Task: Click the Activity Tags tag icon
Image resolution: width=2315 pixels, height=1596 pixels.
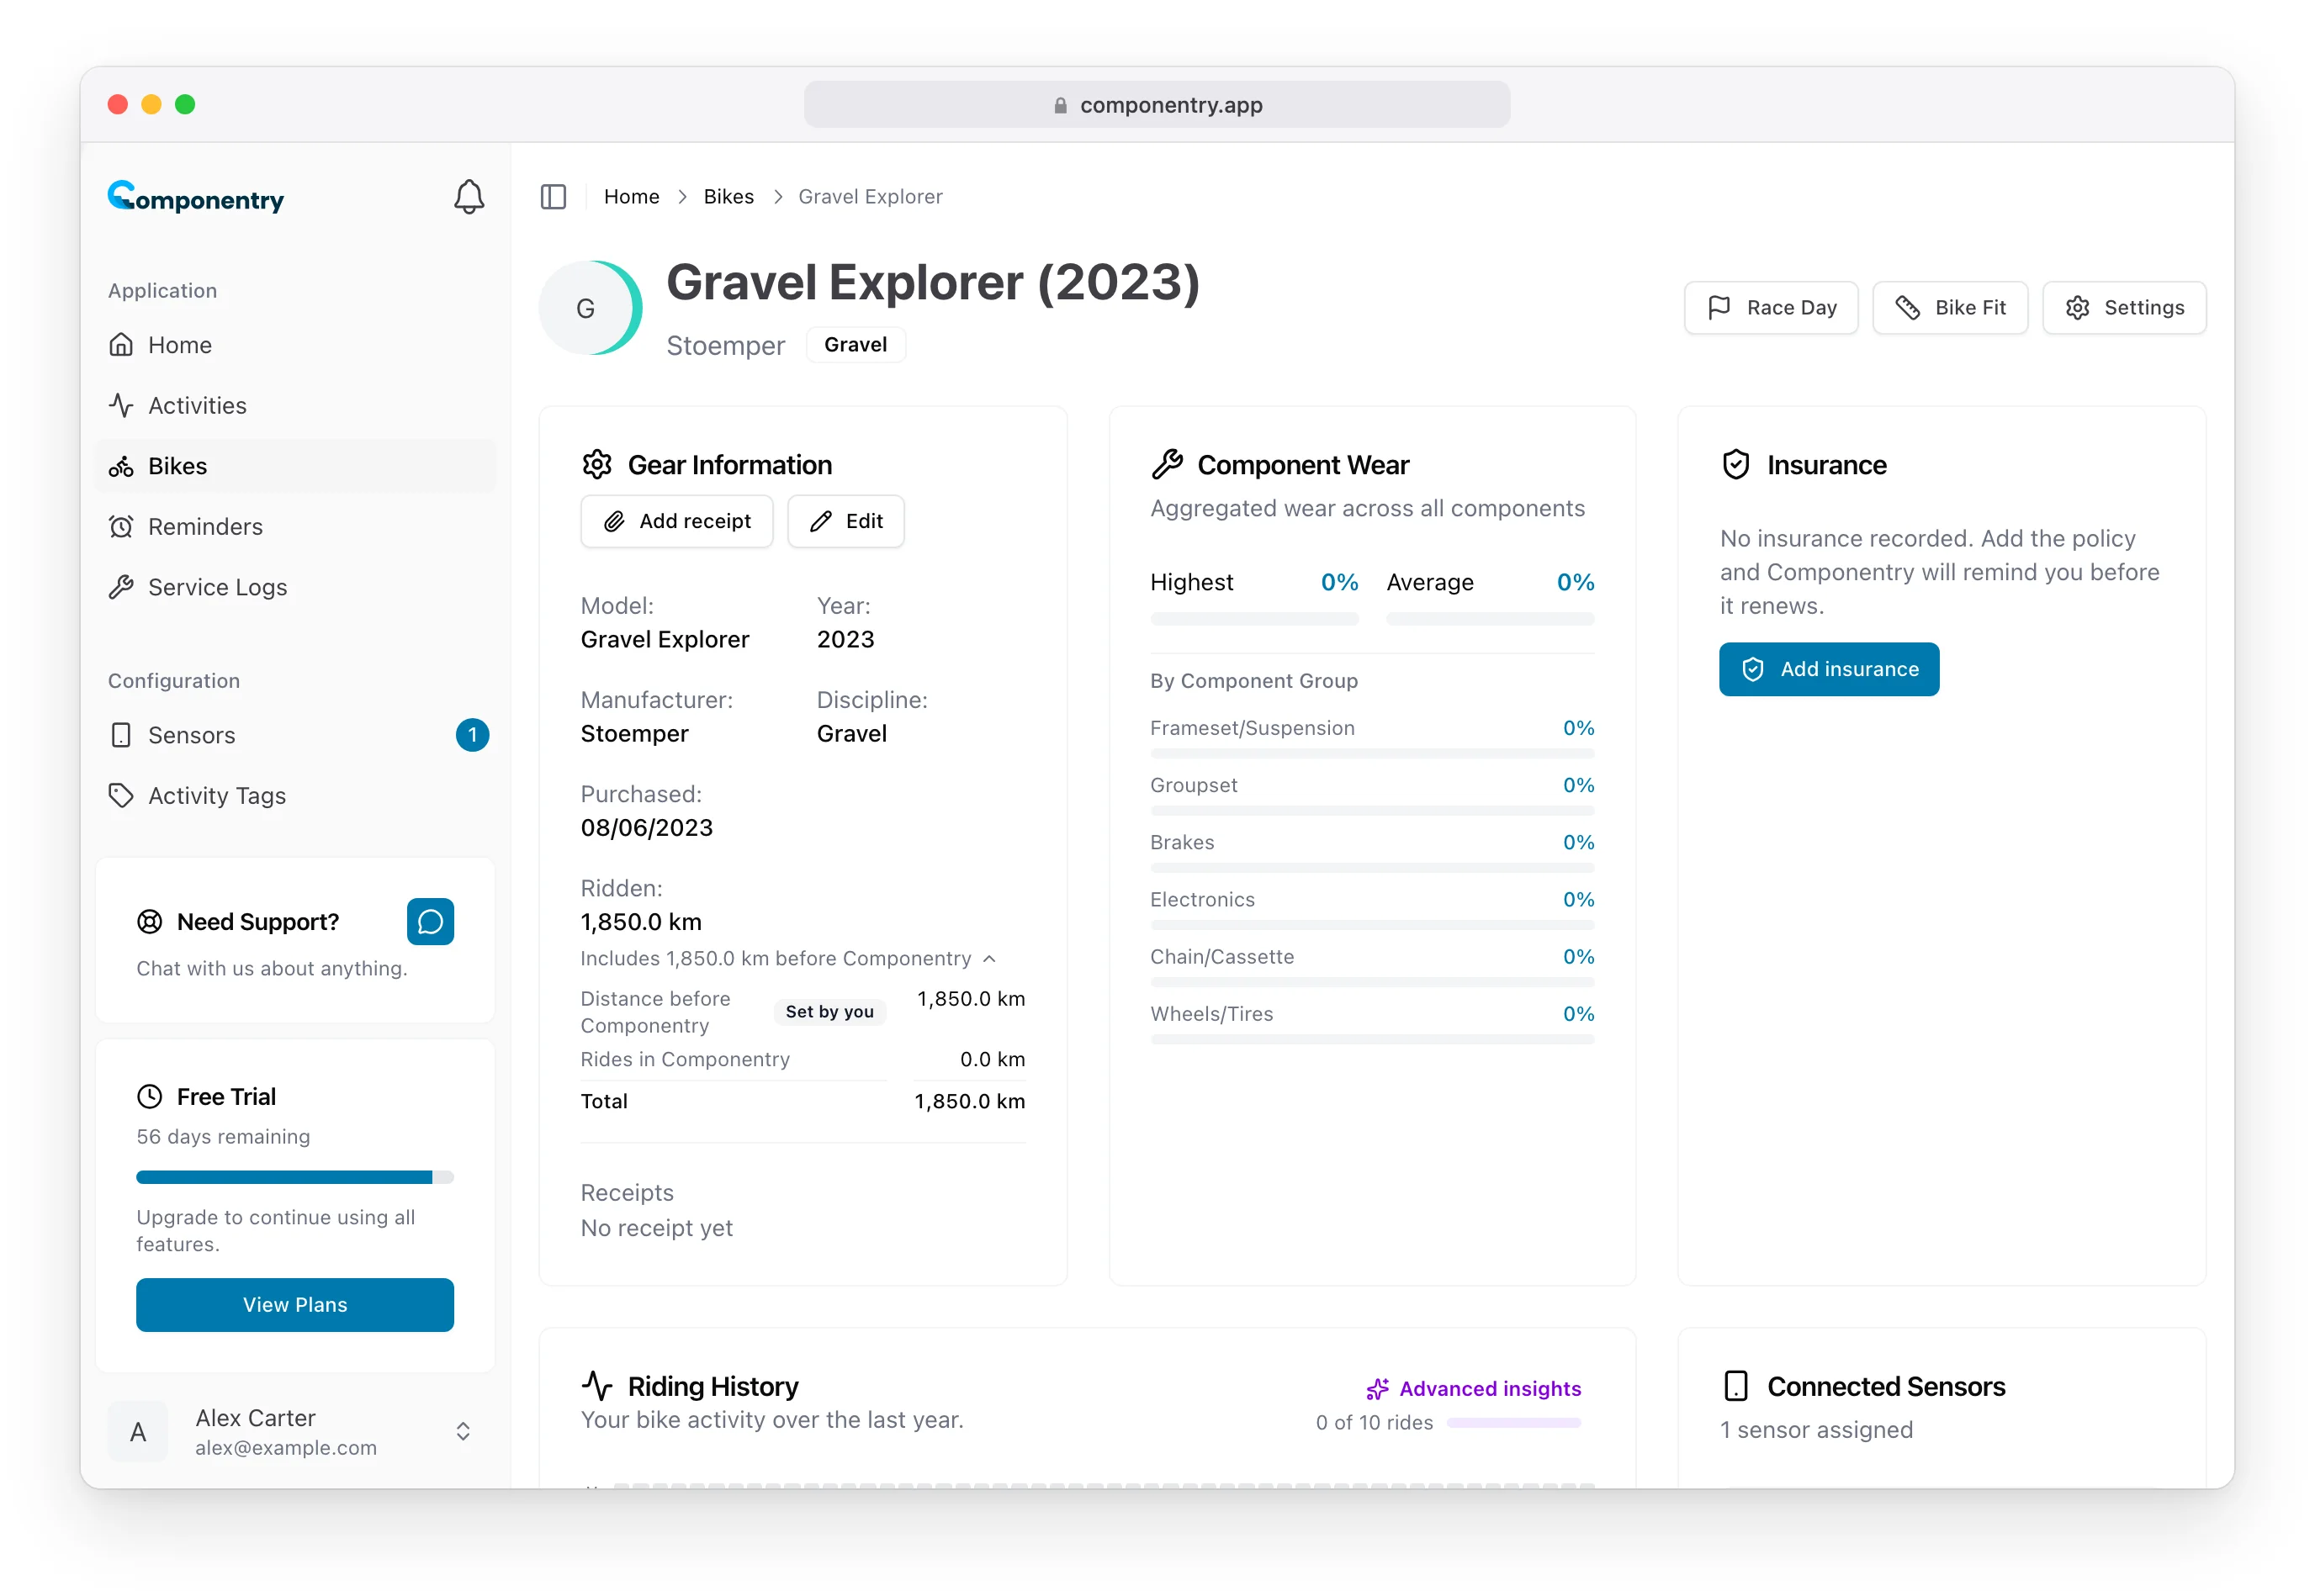Action: pos(121,796)
